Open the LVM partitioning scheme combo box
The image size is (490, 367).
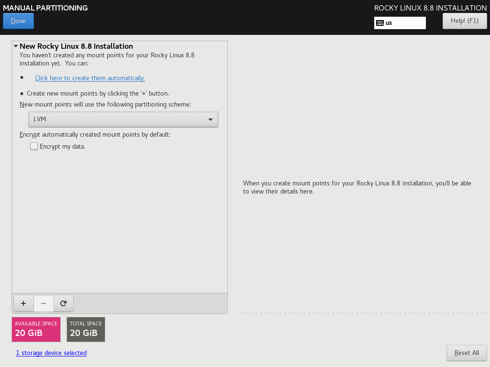[x=123, y=119]
